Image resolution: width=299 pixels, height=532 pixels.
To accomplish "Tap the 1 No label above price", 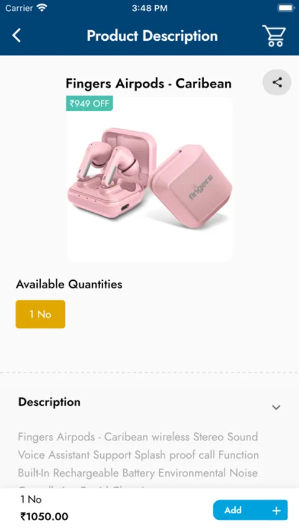I will point(31,499).
